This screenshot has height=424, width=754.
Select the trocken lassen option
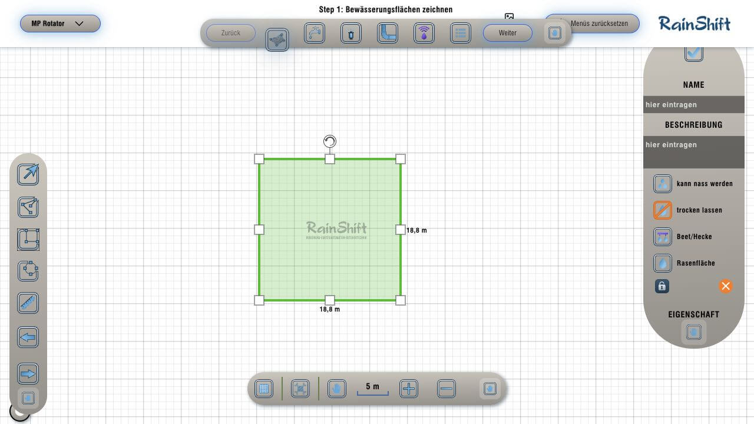688,210
